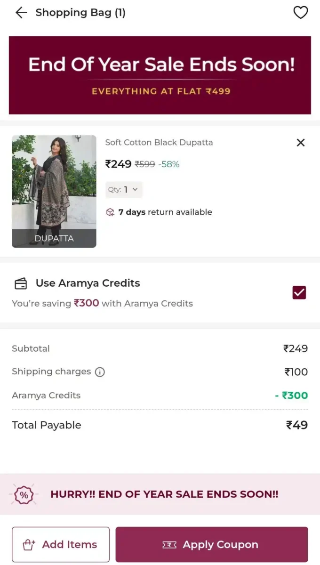Expand the quantity selector chevron

(136, 190)
